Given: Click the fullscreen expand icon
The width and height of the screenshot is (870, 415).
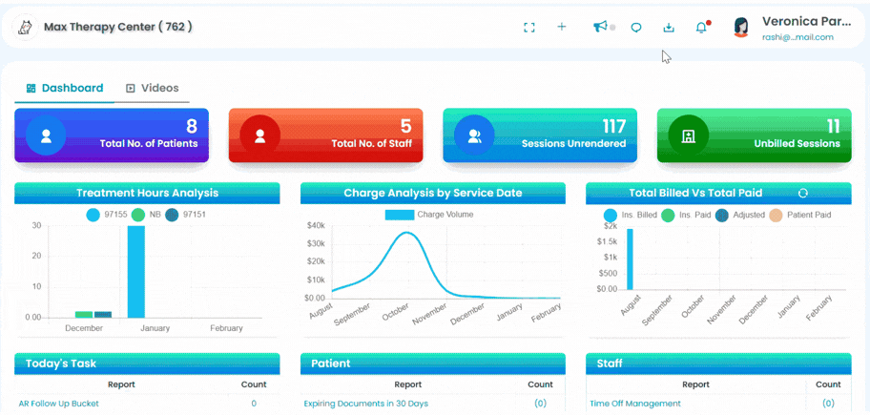Looking at the screenshot, I should tap(529, 27).
